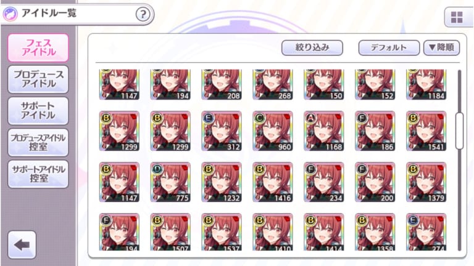
Task: Select the B-rank idol with 1541
Action: pos(426,131)
